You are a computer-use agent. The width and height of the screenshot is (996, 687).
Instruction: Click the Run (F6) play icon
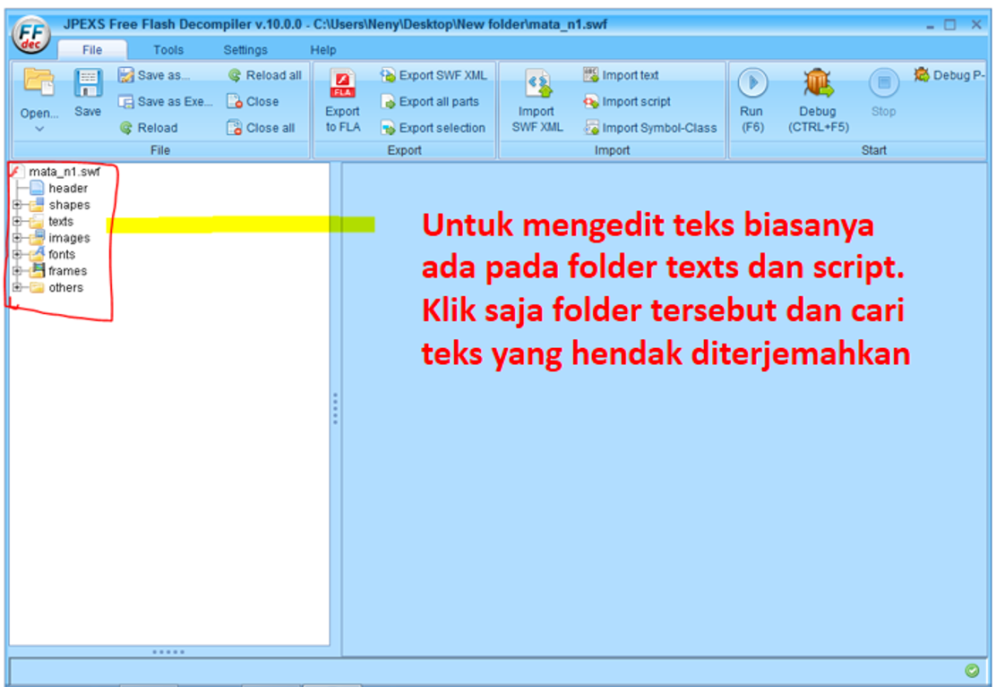(752, 82)
